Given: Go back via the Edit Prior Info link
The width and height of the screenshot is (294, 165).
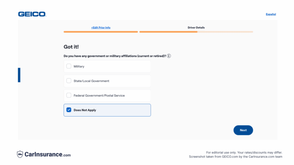Looking at the screenshot, I should click(x=101, y=27).
